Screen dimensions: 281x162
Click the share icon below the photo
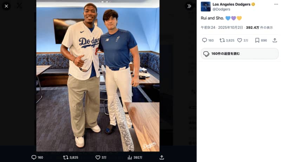(x=162, y=157)
